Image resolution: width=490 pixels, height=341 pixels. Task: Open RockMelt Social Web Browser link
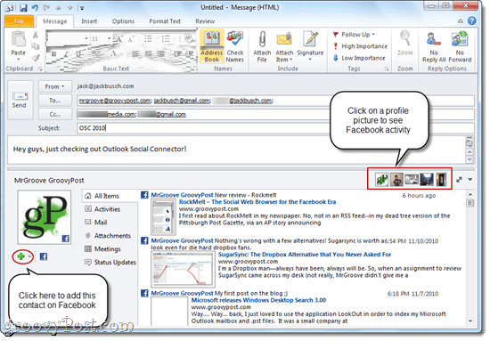click(x=257, y=202)
